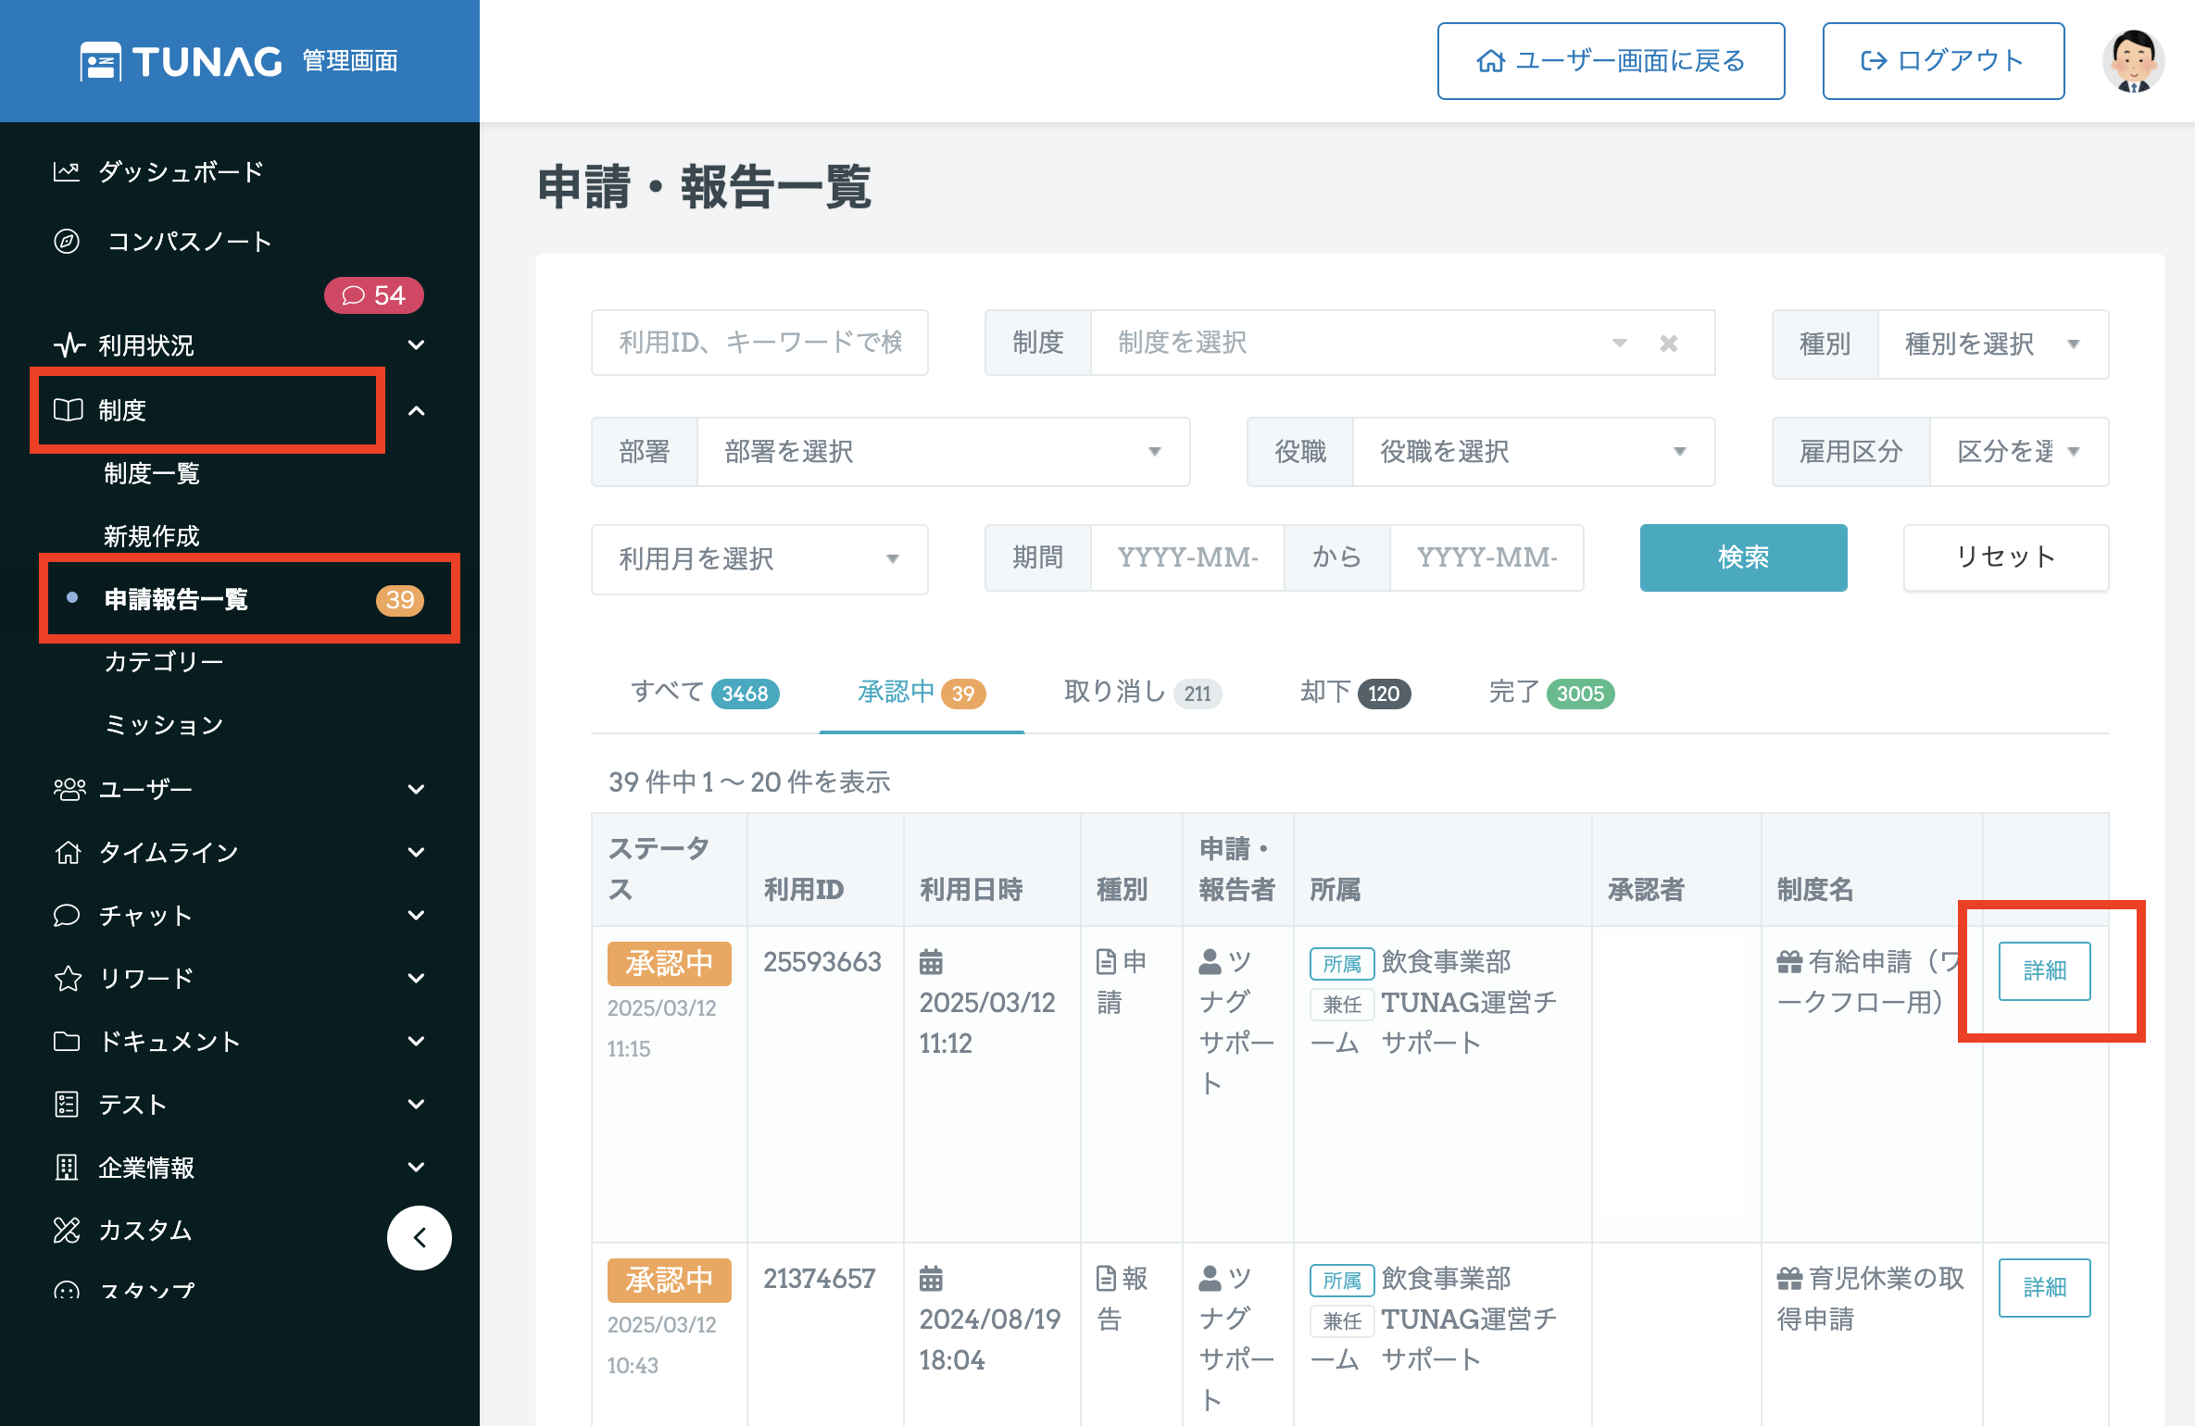This screenshot has height=1426, width=2195.
Task: Clear the 制度 selection with X icon
Action: point(1669,344)
